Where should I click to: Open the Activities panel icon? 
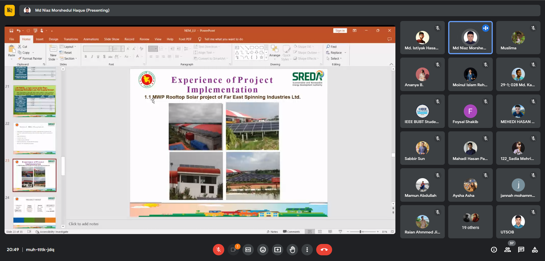click(535, 250)
